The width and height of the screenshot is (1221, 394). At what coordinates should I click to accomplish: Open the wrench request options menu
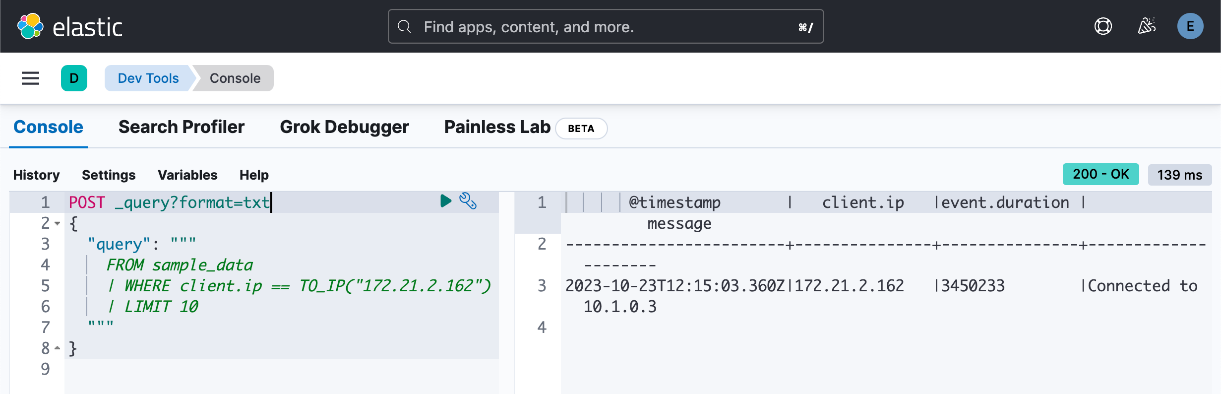pos(468,201)
